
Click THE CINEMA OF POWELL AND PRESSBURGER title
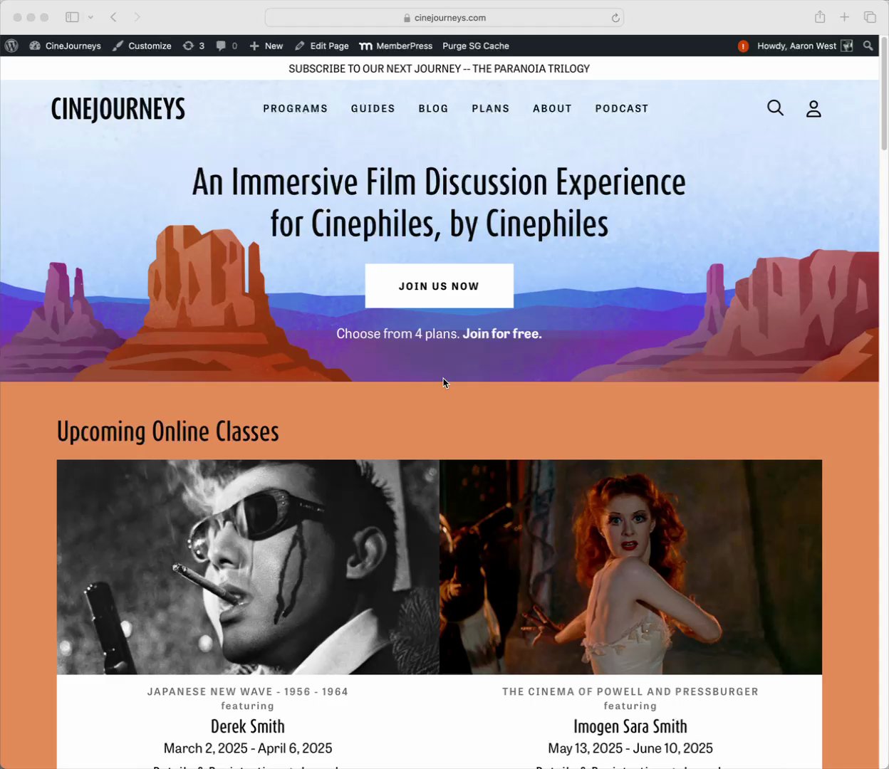coord(630,691)
